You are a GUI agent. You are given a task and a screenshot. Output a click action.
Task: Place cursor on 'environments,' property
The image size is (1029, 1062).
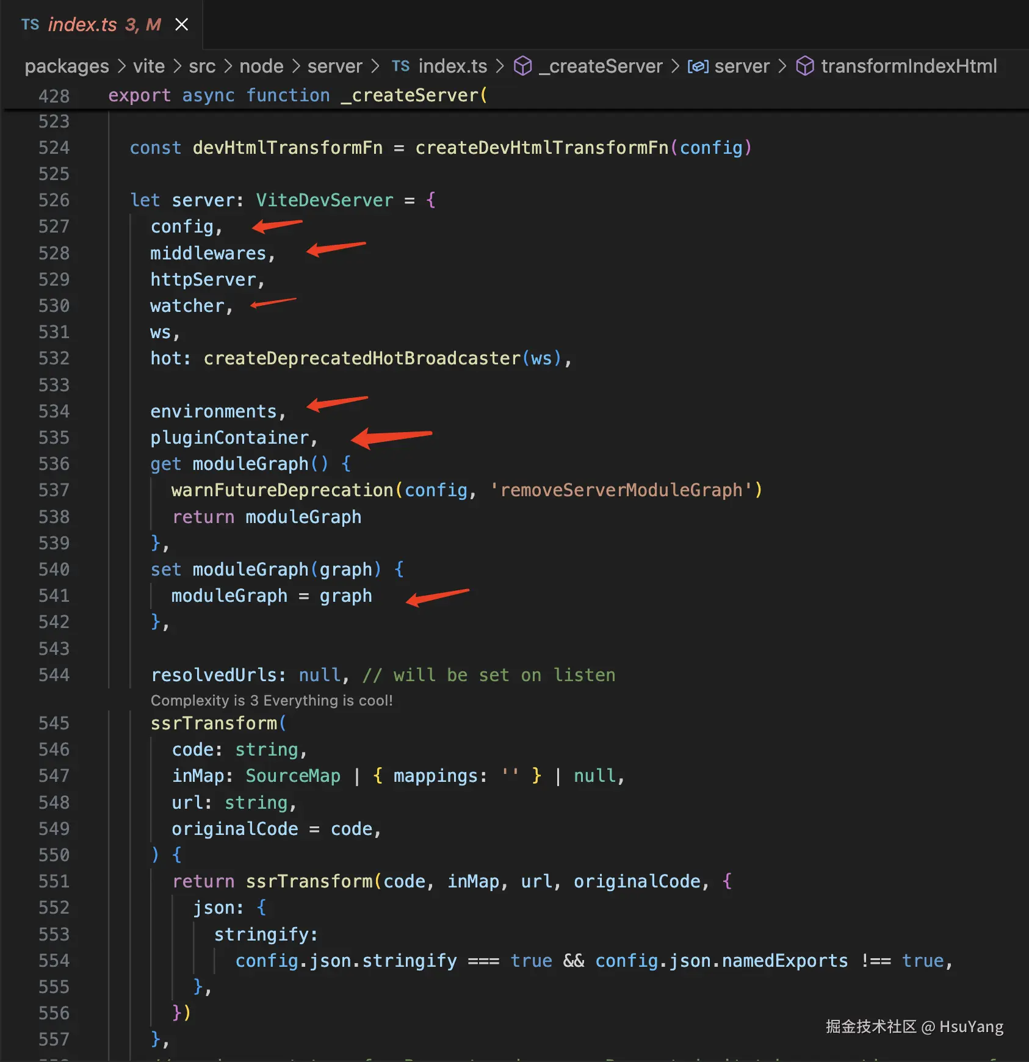(x=218, y=411)
